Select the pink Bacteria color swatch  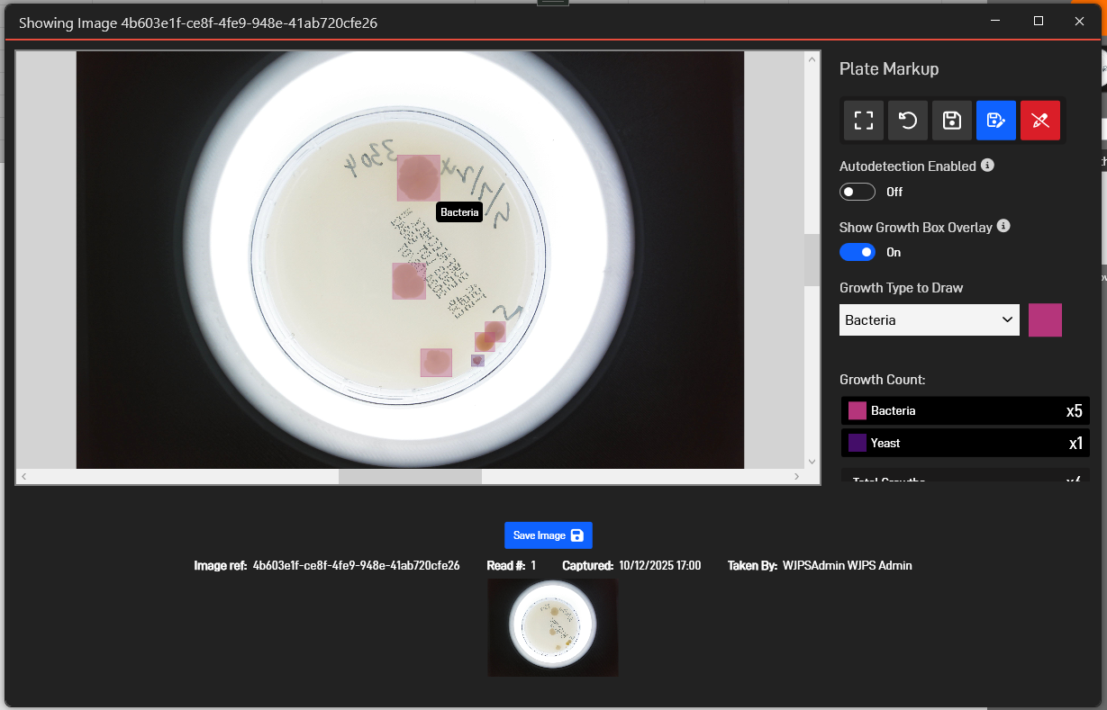[1045, 319]
